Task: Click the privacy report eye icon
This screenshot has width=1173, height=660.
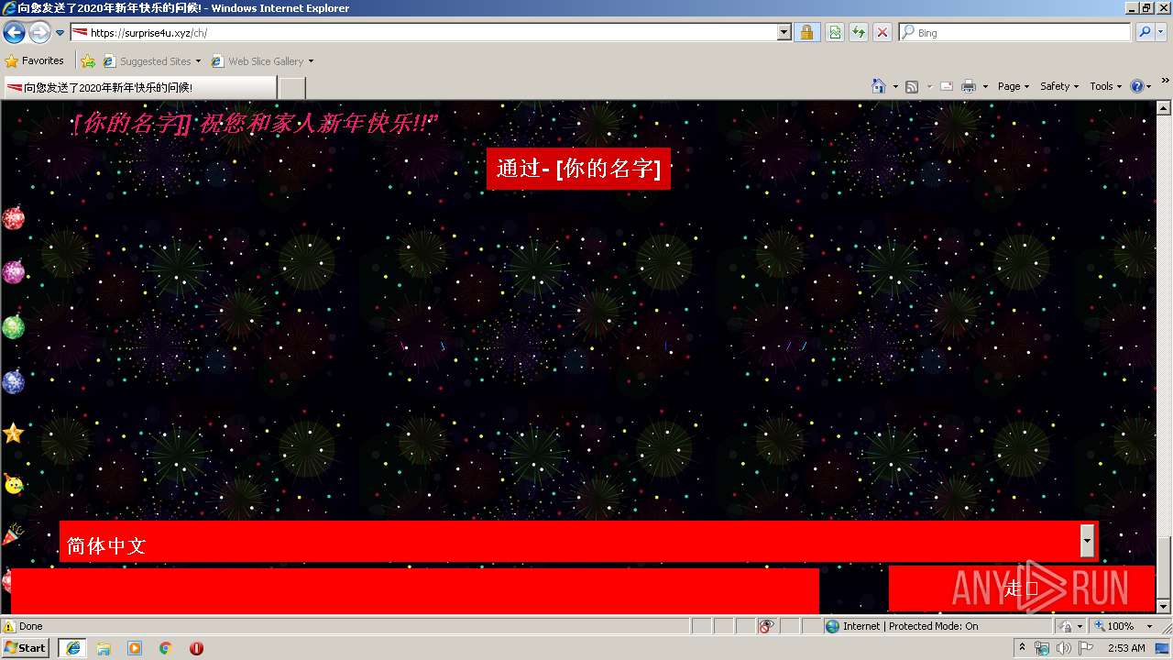Action: (x=766, y=626)
